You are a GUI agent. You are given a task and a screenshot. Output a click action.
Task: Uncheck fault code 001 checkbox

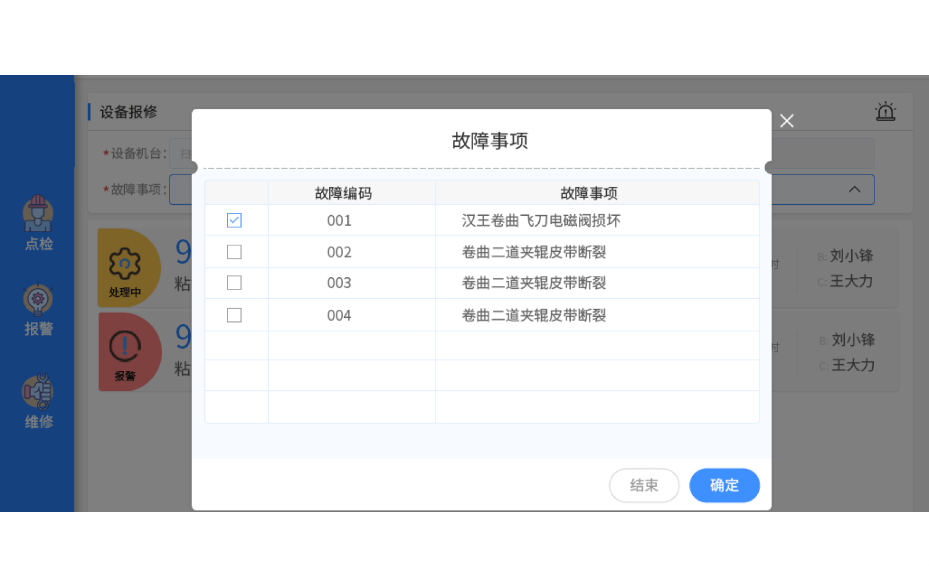coord(234,220)
